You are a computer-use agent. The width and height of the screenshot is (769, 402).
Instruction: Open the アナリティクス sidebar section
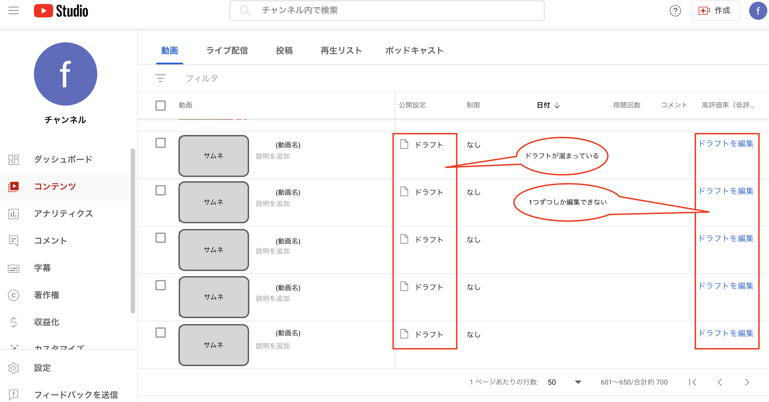click(x=64, y=214)
